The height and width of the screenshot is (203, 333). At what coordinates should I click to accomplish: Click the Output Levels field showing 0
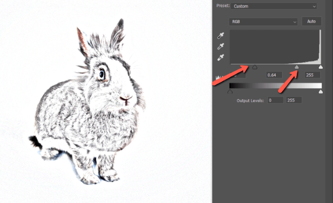point(274,101)
